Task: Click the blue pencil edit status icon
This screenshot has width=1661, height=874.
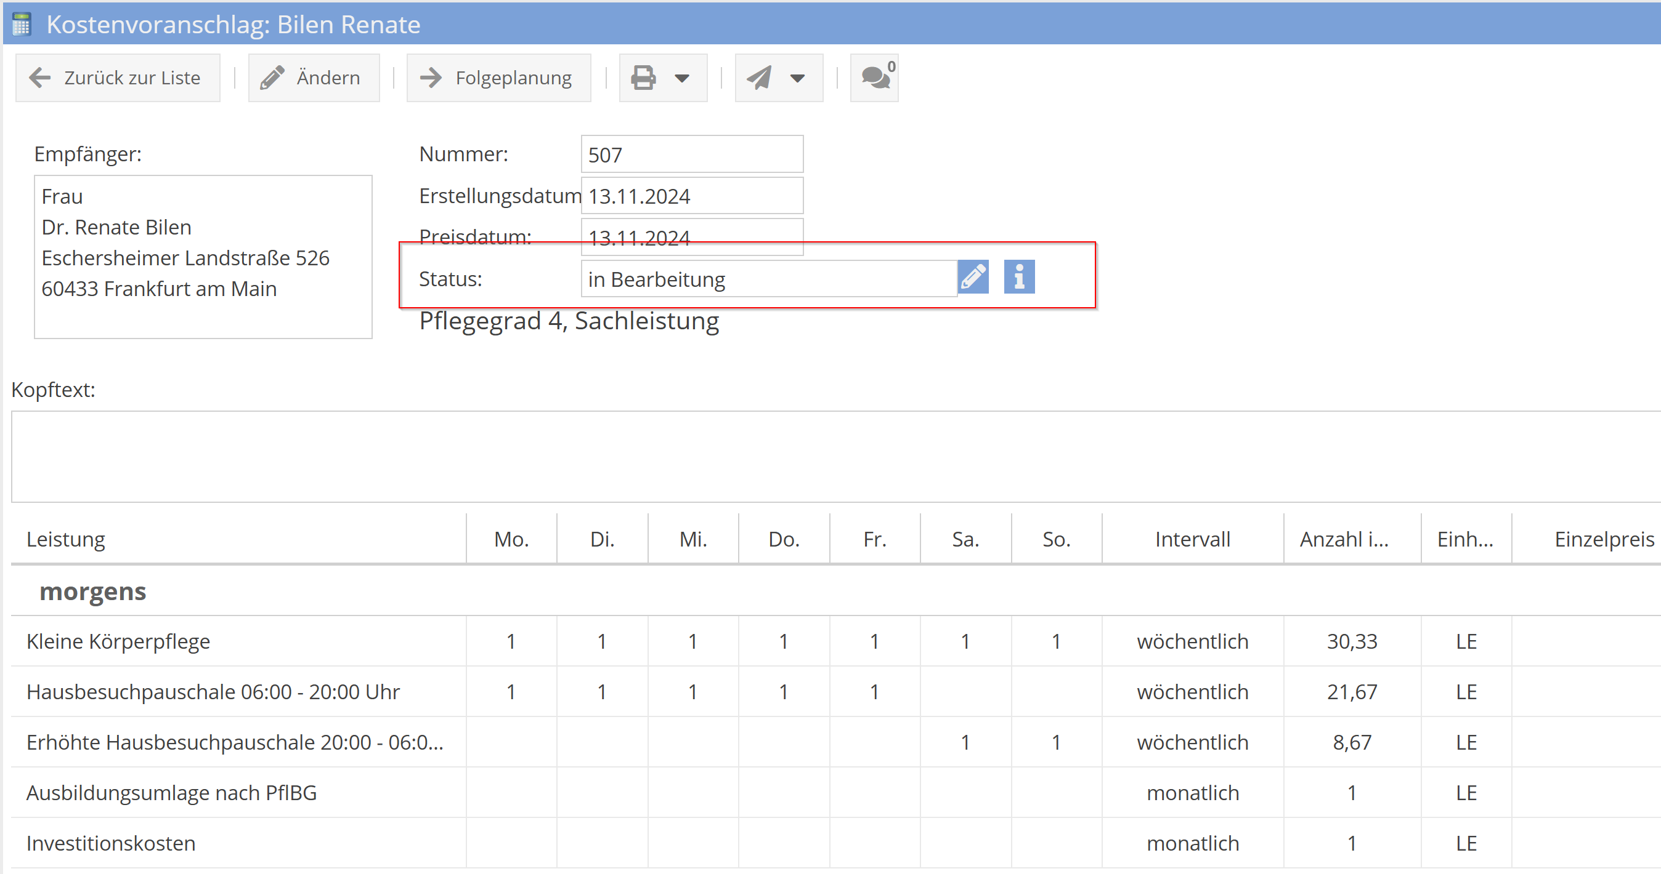Action: click(x=973, y=278)
